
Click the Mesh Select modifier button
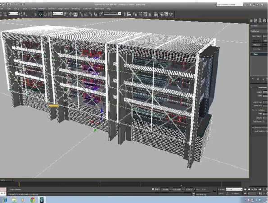(257, 36)
